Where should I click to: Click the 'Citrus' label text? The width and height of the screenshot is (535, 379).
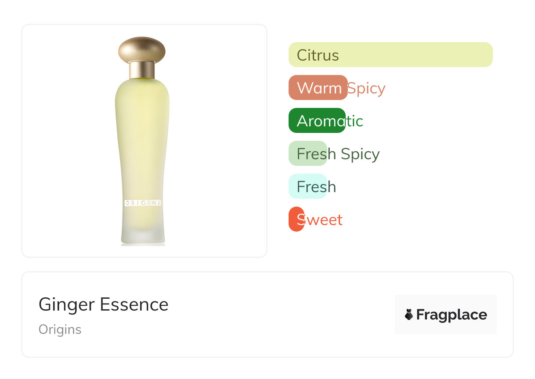318,55
